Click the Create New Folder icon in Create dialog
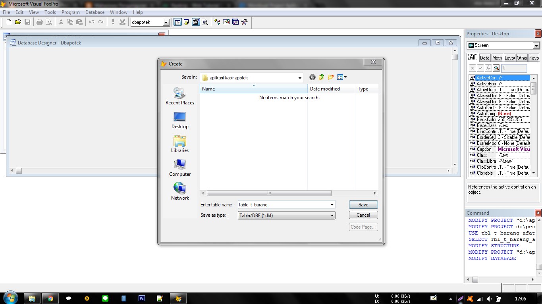 tap(331, 77)
